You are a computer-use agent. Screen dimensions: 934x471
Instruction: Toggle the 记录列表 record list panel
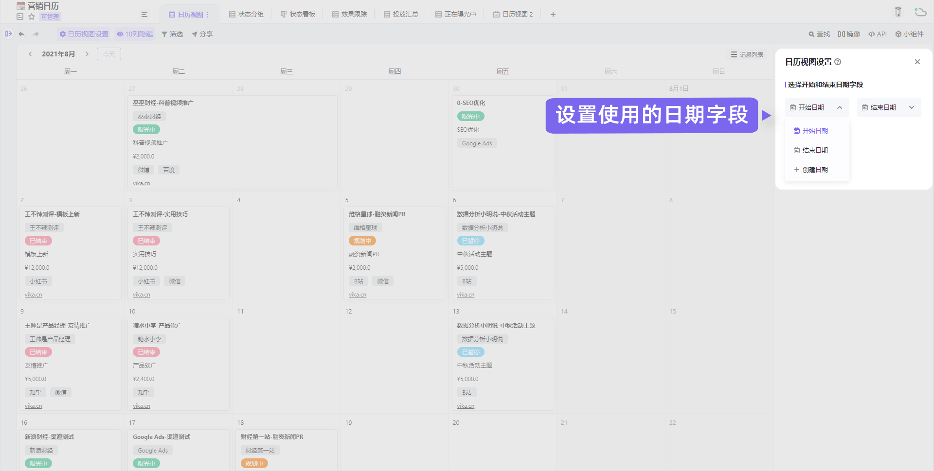(x=747, y=54)
